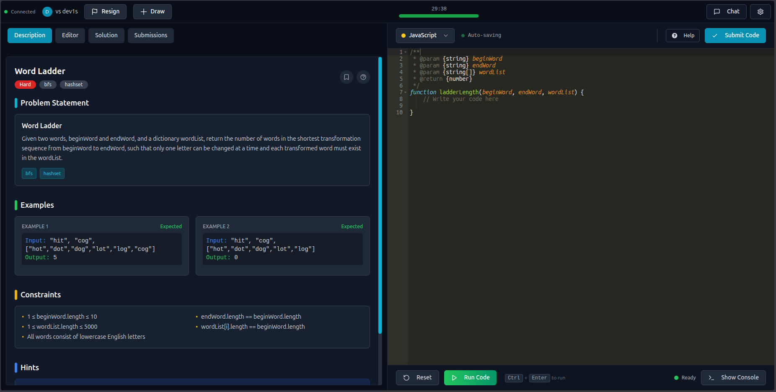Switch to the Editor tab
The height and width of the screenshot is (392, 776).
pos(70,36)
